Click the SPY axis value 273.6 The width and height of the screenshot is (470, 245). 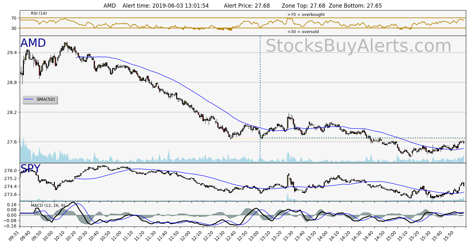pyautogui.click(x=11, y=194)
